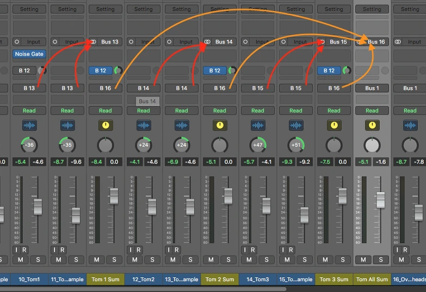Click the Setting button on Tom All Sum
This screenshot has height=292, width=426.
click(x=372, y=9)
